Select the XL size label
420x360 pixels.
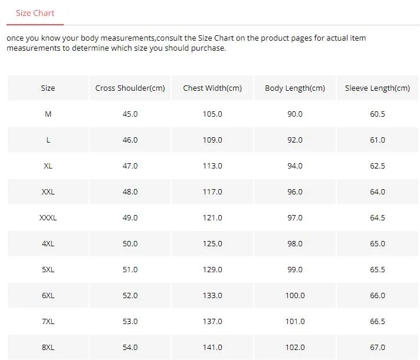coord(48,166)
